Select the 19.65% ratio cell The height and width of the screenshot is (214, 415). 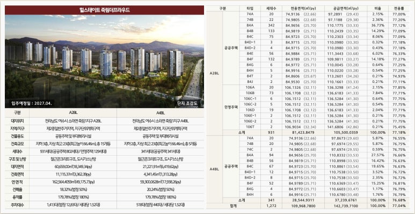(x=377, y=166)
